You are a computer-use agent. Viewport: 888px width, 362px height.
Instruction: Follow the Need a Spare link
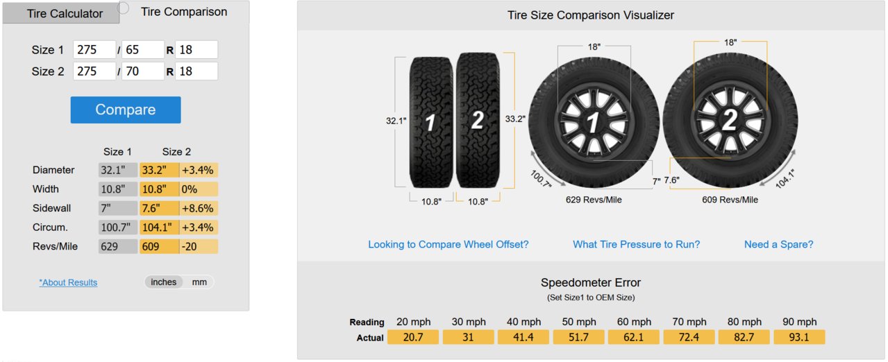click(778, 244)
